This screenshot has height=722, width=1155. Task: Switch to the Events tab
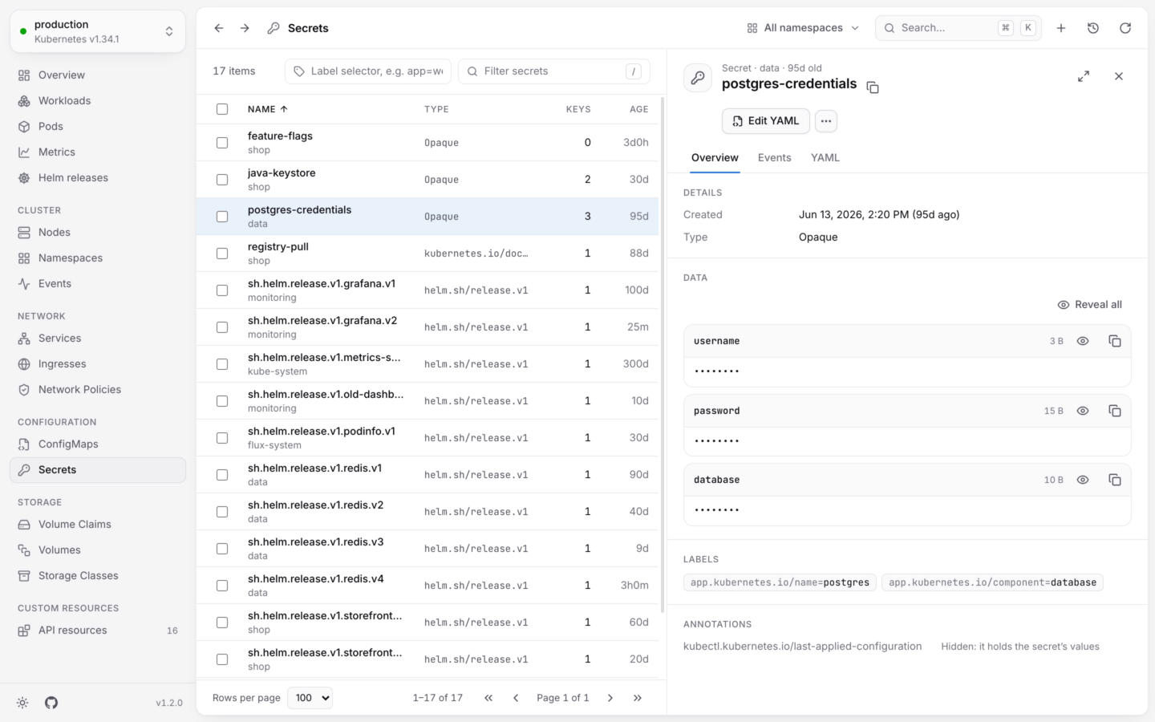click(775, 158)
